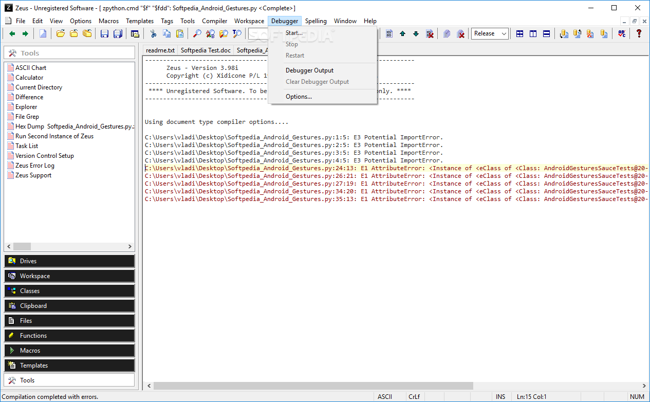650x402 pixels.
Task: Open the Classes panel button
Action: click(x=69, y=291)
